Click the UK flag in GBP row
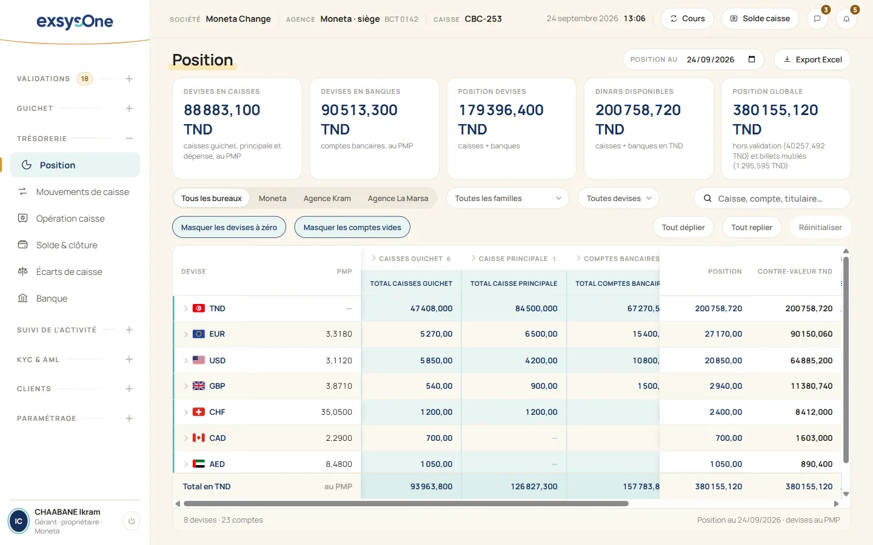 point(198,386)
